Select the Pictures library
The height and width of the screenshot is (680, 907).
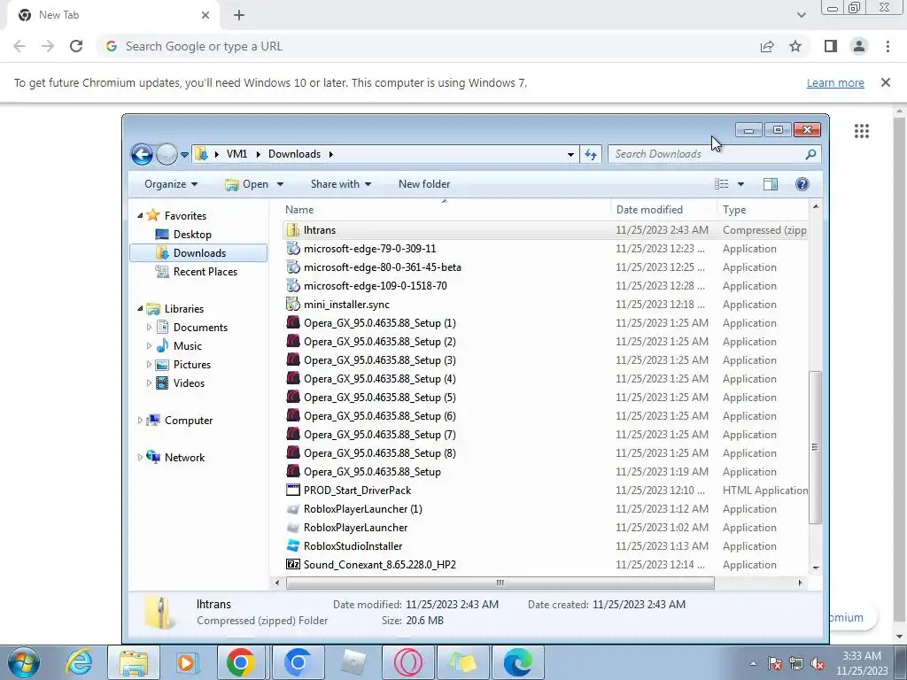pos(191,364)
